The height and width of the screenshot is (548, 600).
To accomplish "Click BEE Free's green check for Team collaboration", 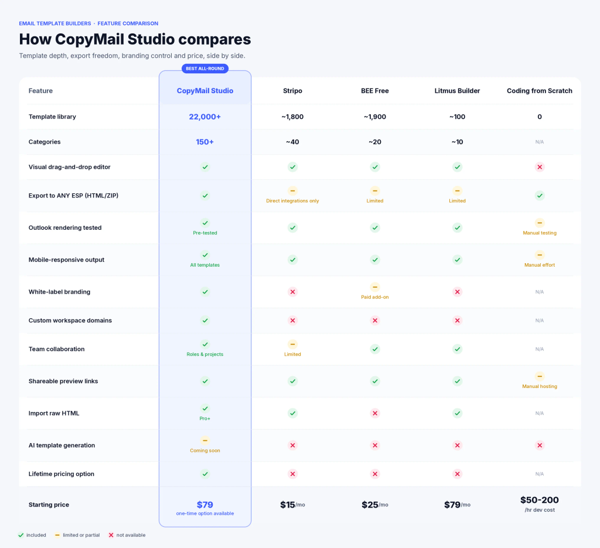I will pyautogui.click(x=375, y=349).
